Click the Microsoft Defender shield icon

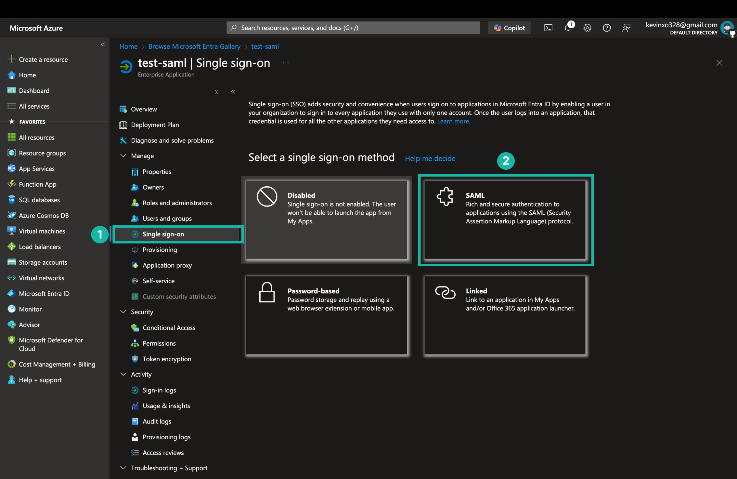point(12,340)
